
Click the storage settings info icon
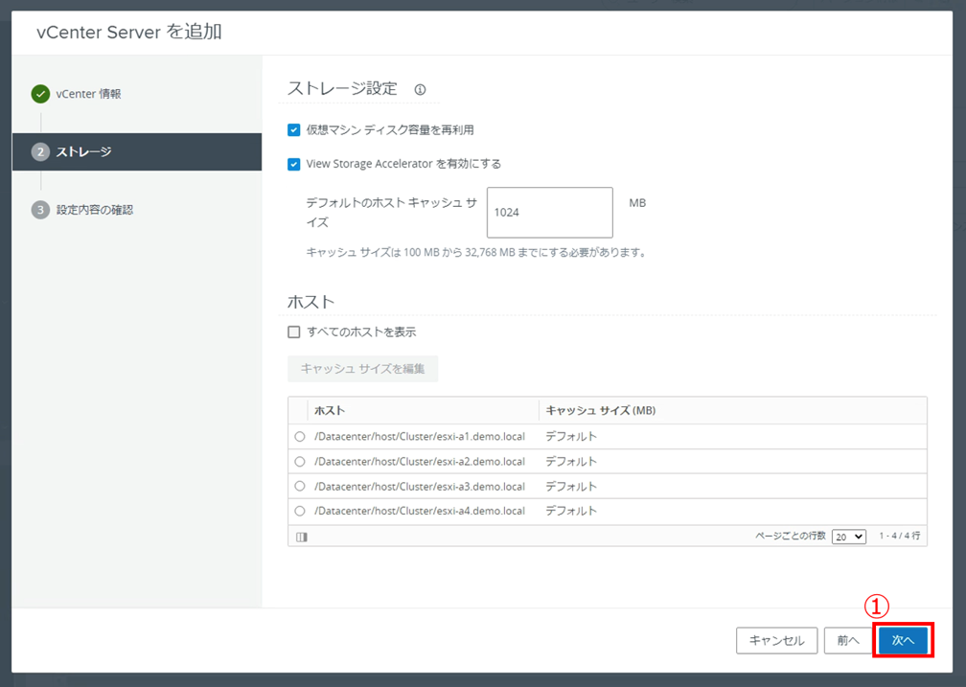(420, 90)
